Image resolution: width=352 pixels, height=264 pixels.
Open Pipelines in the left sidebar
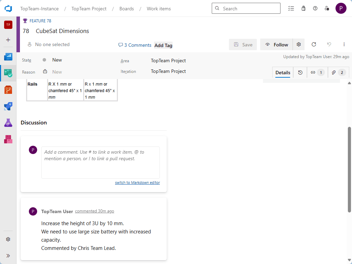click(x=8, y=106)
